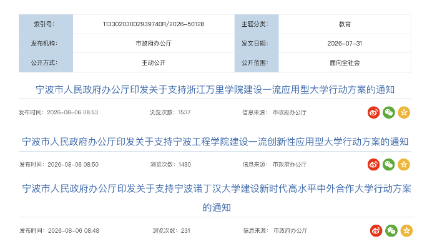
Task: Click the 发布机构 label cell
Action: click(46, 43)
